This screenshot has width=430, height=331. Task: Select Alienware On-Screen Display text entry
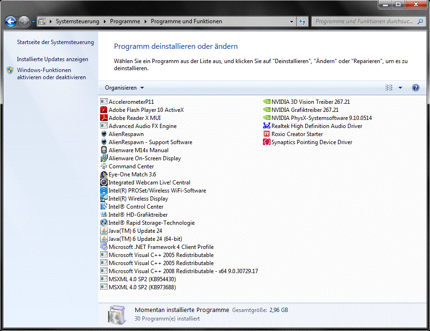pyautogui.click(x=145, y=158)
